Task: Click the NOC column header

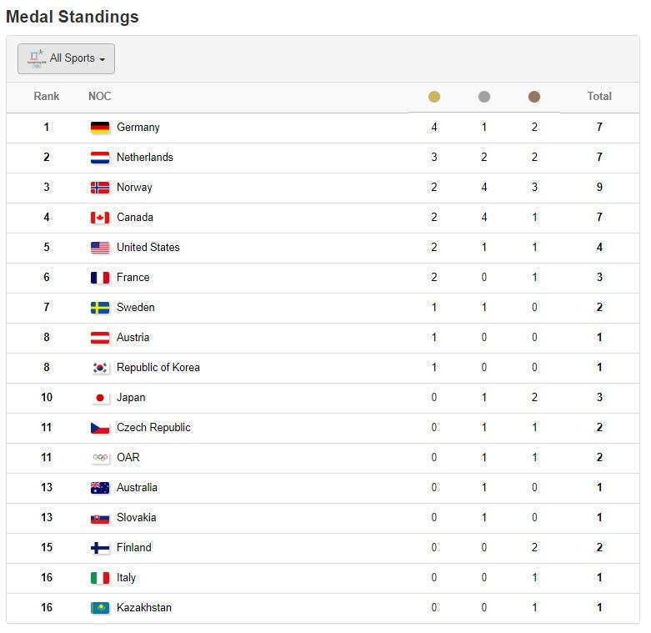Action: pos(99,97)
